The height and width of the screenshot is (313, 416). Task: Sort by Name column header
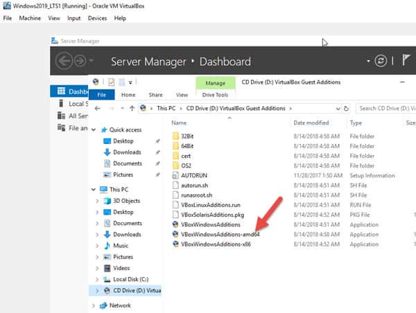point(179,123)
